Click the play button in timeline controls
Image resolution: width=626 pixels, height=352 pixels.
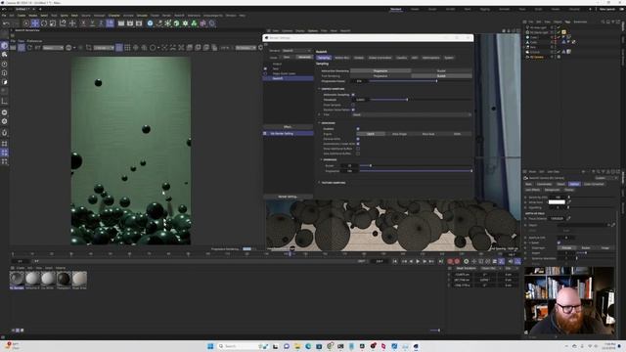click(x=418, y=261)
